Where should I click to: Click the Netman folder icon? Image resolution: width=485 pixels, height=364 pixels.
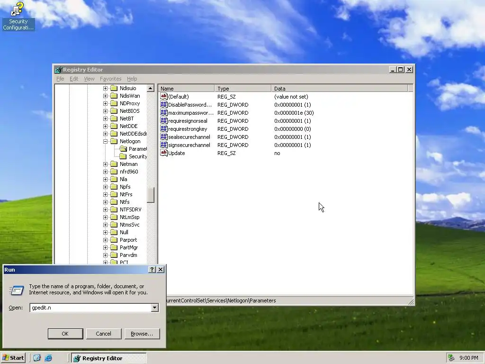coord(114,164)
